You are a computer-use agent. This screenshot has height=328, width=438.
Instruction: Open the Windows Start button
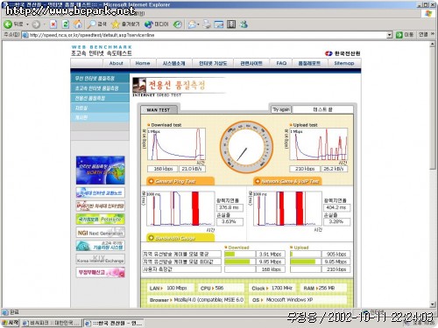pyautogui.click(x=11, y=323)
